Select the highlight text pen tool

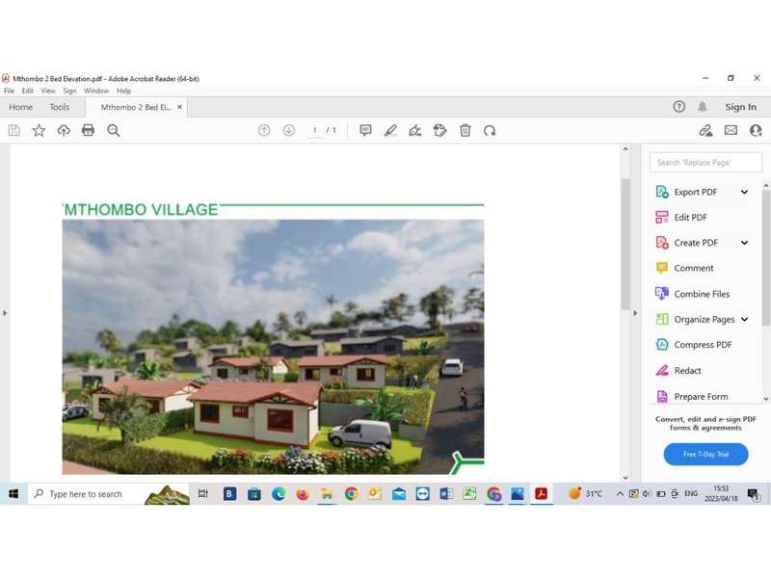390,130
